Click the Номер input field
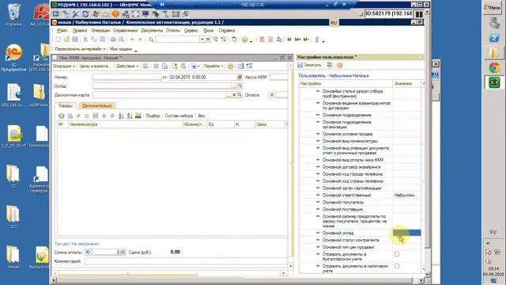The height and width of the screenshot is (285, 506). [x=126, y=78]
